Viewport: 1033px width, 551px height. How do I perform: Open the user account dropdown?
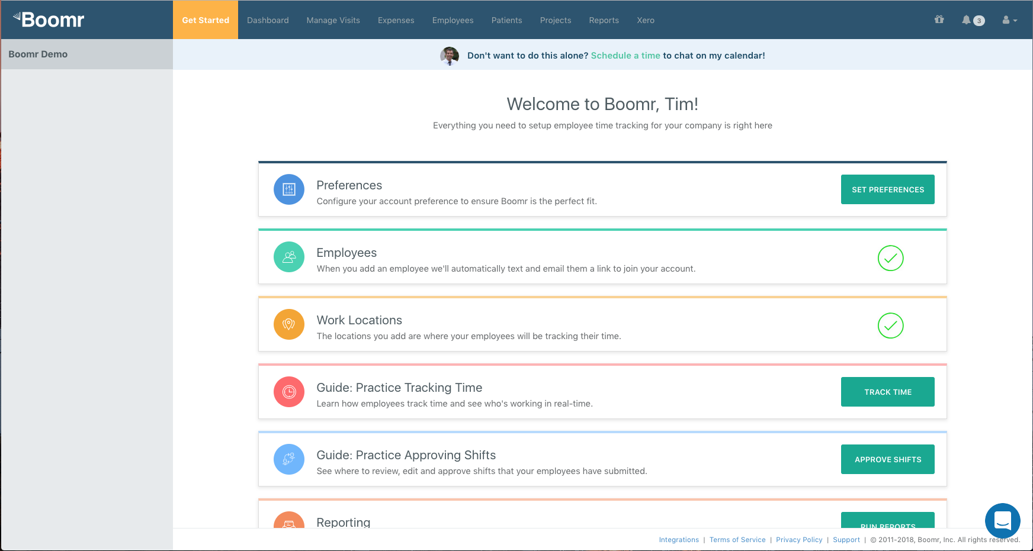click(x=1009, y=20)
